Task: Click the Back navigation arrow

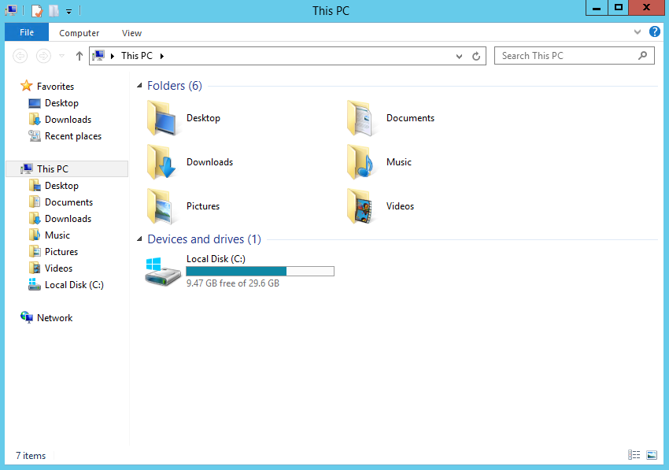Action: (20, 56)
